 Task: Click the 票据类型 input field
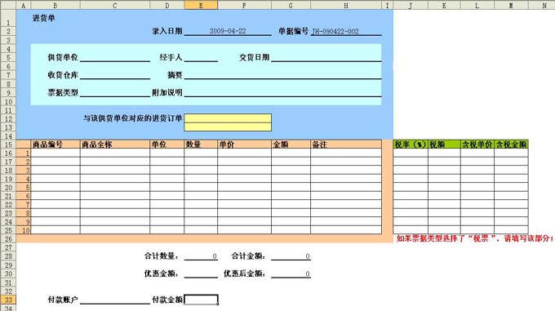pyautogui.click(x=115, y=93)
